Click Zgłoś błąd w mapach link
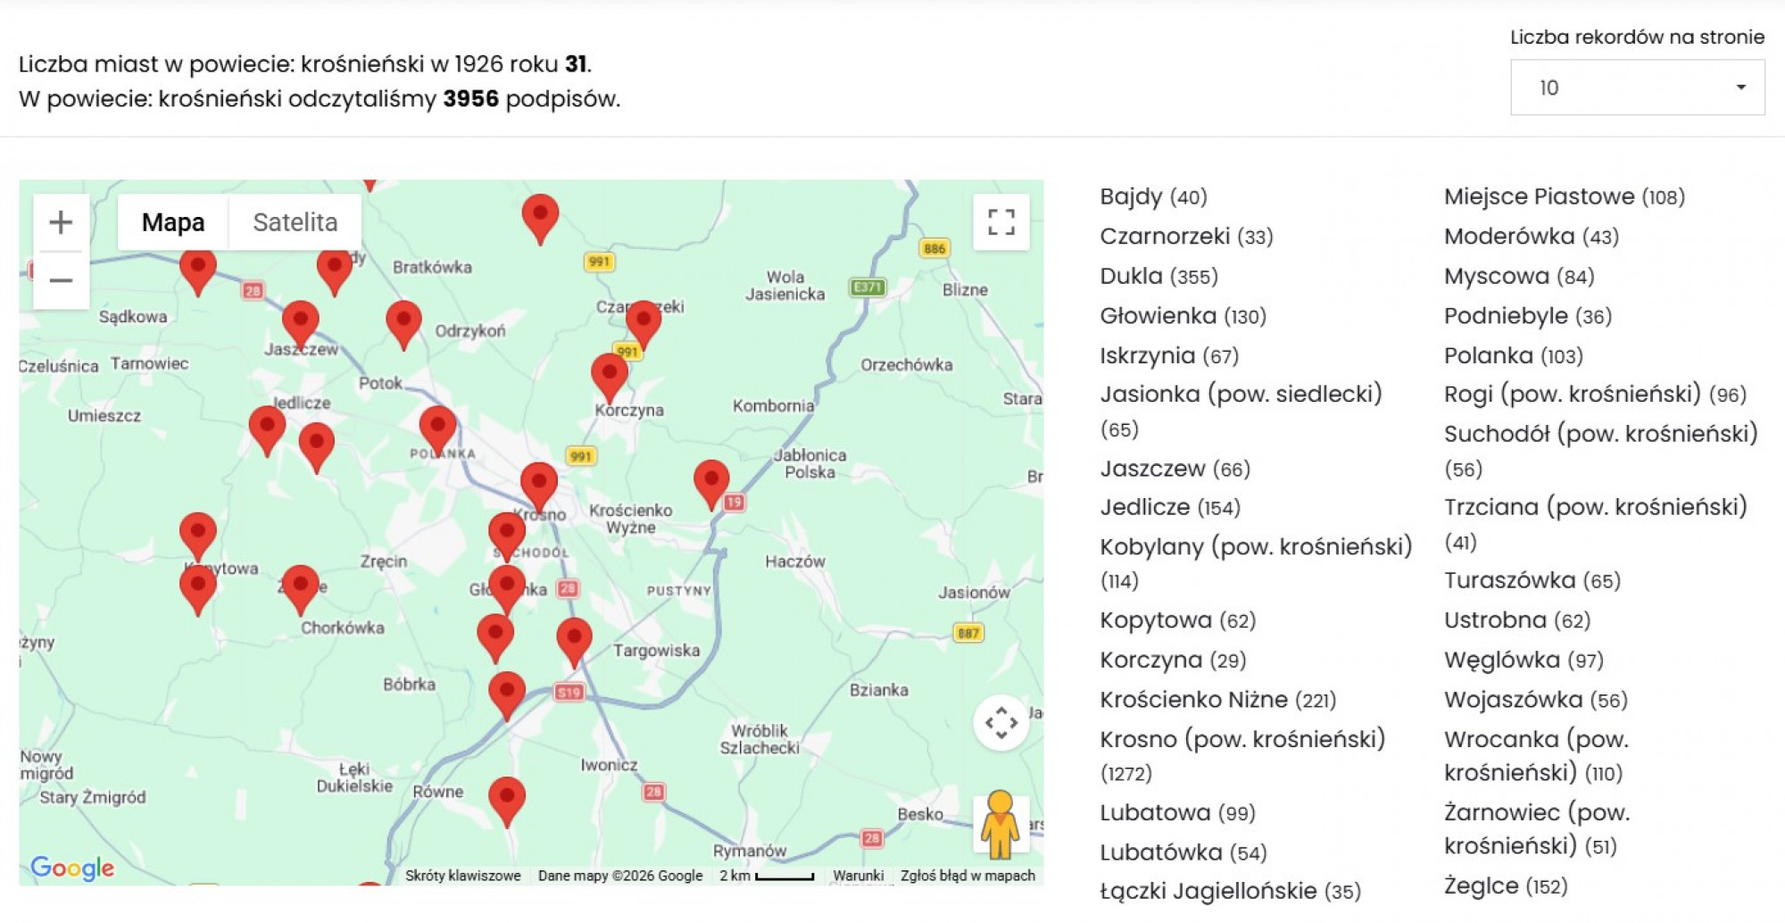Viewport: 1785px width, 923px height. click(x=967, y=876)
